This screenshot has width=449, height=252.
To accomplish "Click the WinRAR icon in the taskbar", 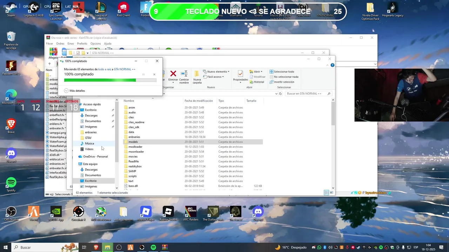I will tap(165, 247).
